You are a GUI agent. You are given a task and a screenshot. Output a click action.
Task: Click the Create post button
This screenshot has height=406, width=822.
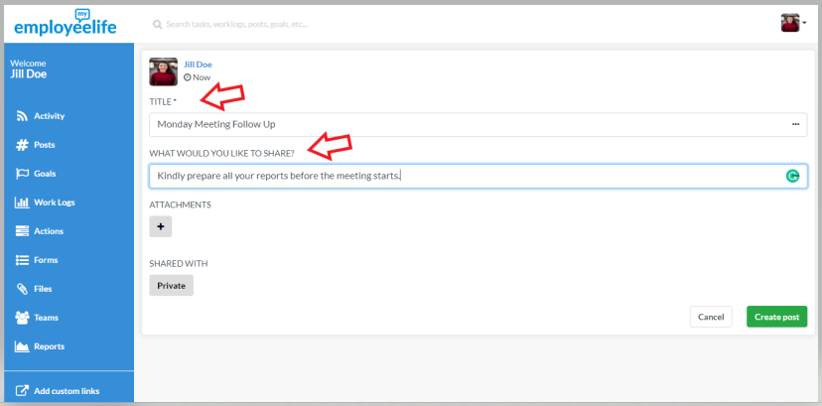pos(777,317)
